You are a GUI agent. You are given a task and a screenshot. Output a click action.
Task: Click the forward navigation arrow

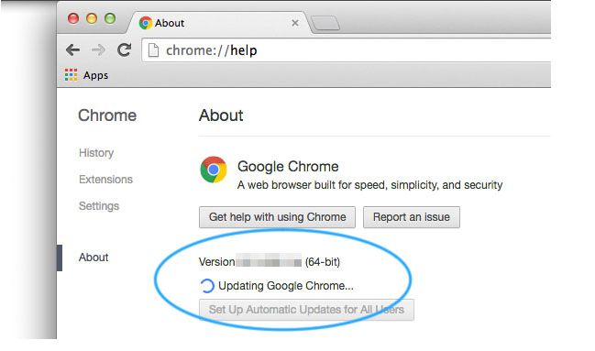click(x=98, y=49)
